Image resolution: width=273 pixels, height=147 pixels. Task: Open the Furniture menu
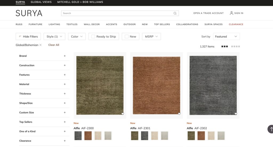[x=35, y=24]
